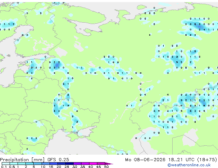
Task: Click the 35–40 mm legend swatch
Action: (x=85, y=164)
